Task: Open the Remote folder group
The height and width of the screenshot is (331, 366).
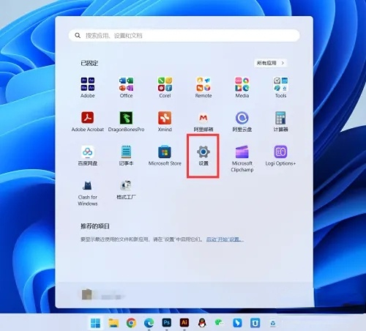Action: 203,87
